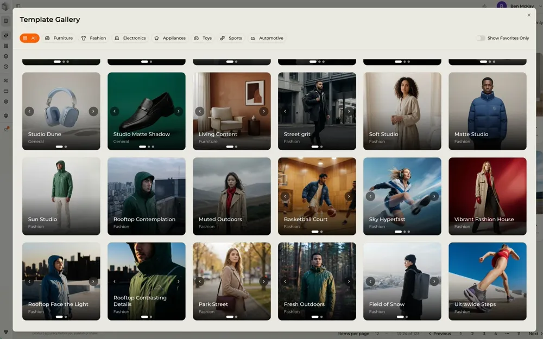
Task: Show next image on Park Street card
Action: point(263,282)
